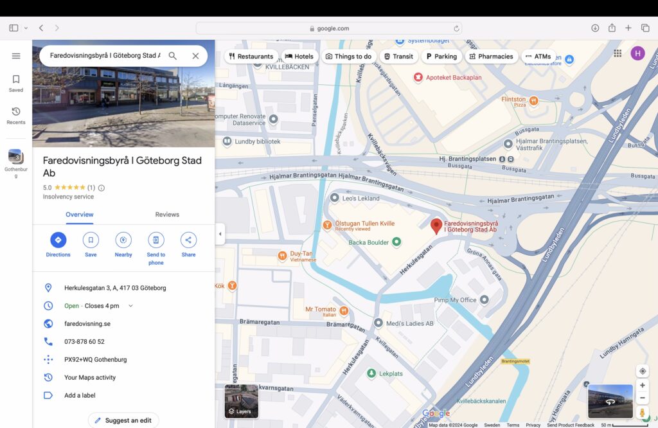Filter map by Restaurants chip
This screenshot has height=428, width=658.
pyautogui.click(x=251, y=56)
